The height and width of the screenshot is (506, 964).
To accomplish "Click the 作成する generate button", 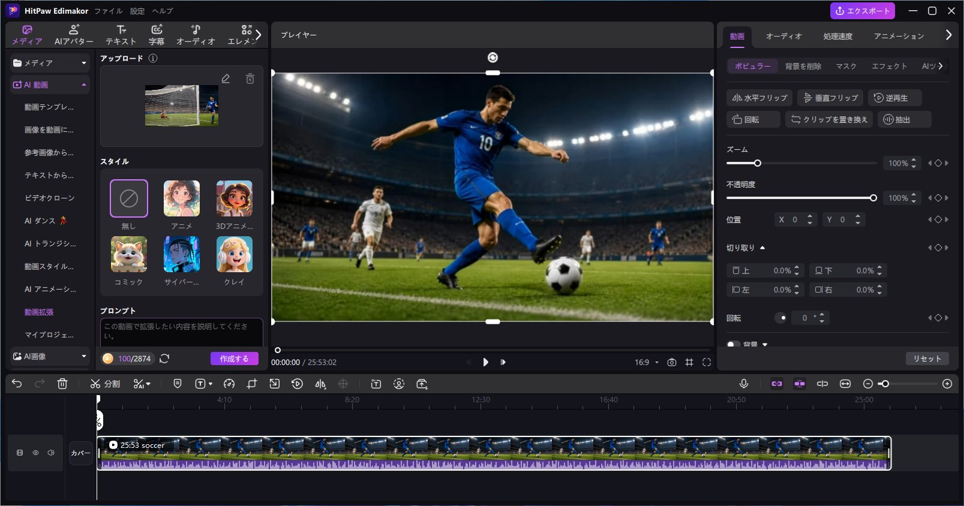I will click(x=234, y=359).
